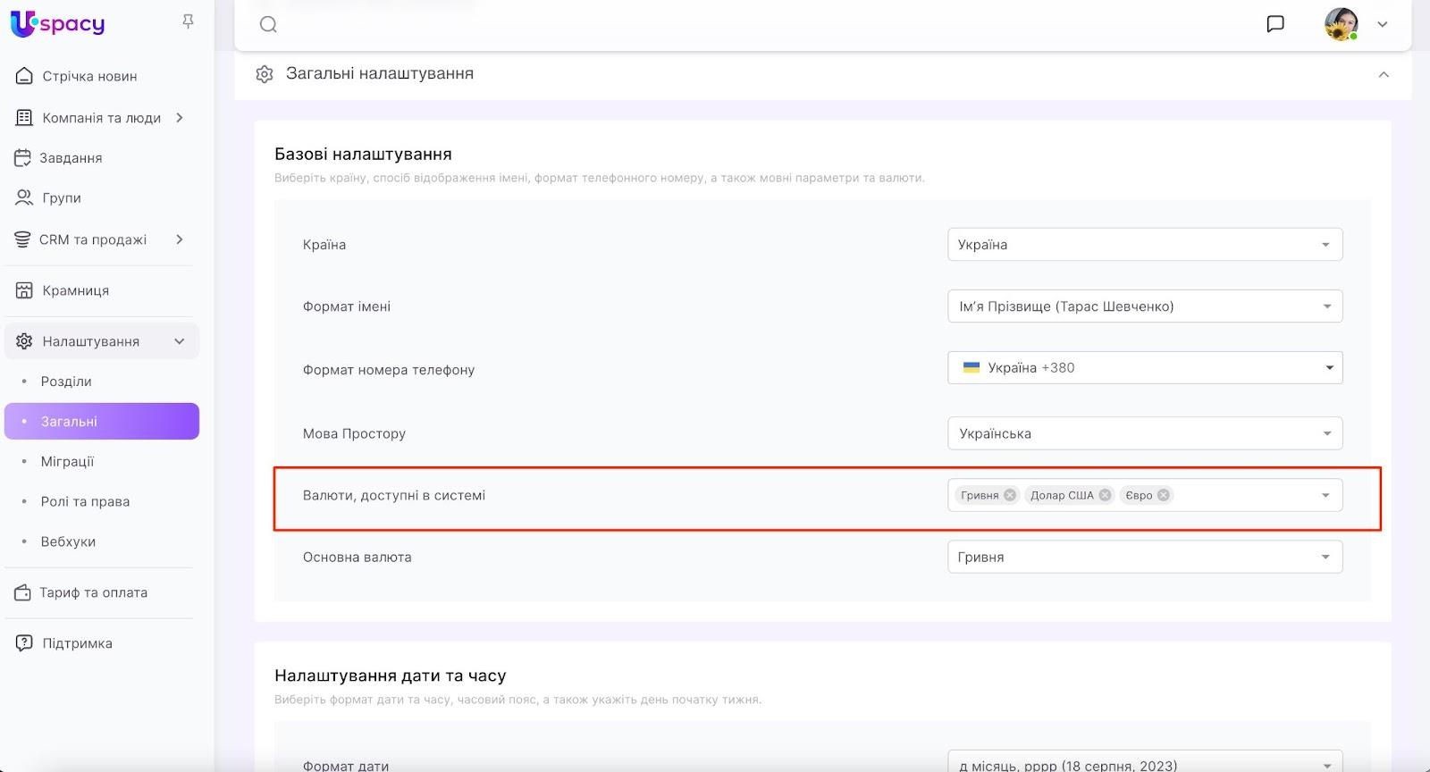Go to Стрічка новин in sidebar
1430x772 pixels.
click(x=89, y=77)
